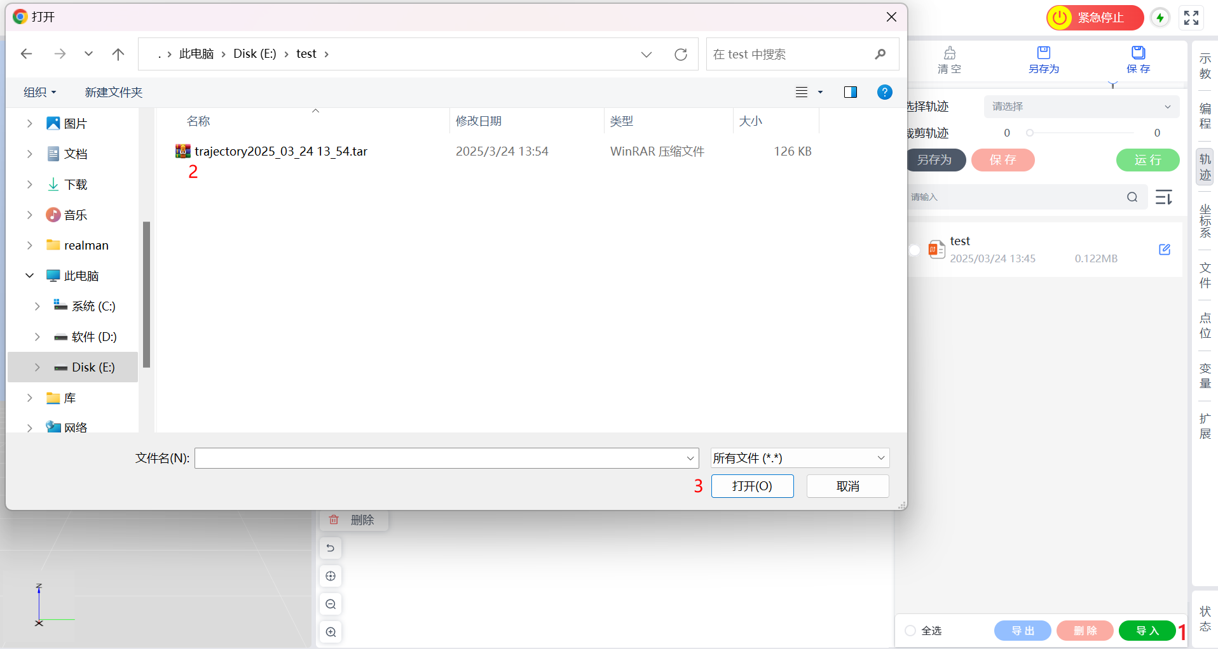1218x649 pixels.
Task: Click the edit pencil icon beside test trajectory
Action: tap(1164, 250)
